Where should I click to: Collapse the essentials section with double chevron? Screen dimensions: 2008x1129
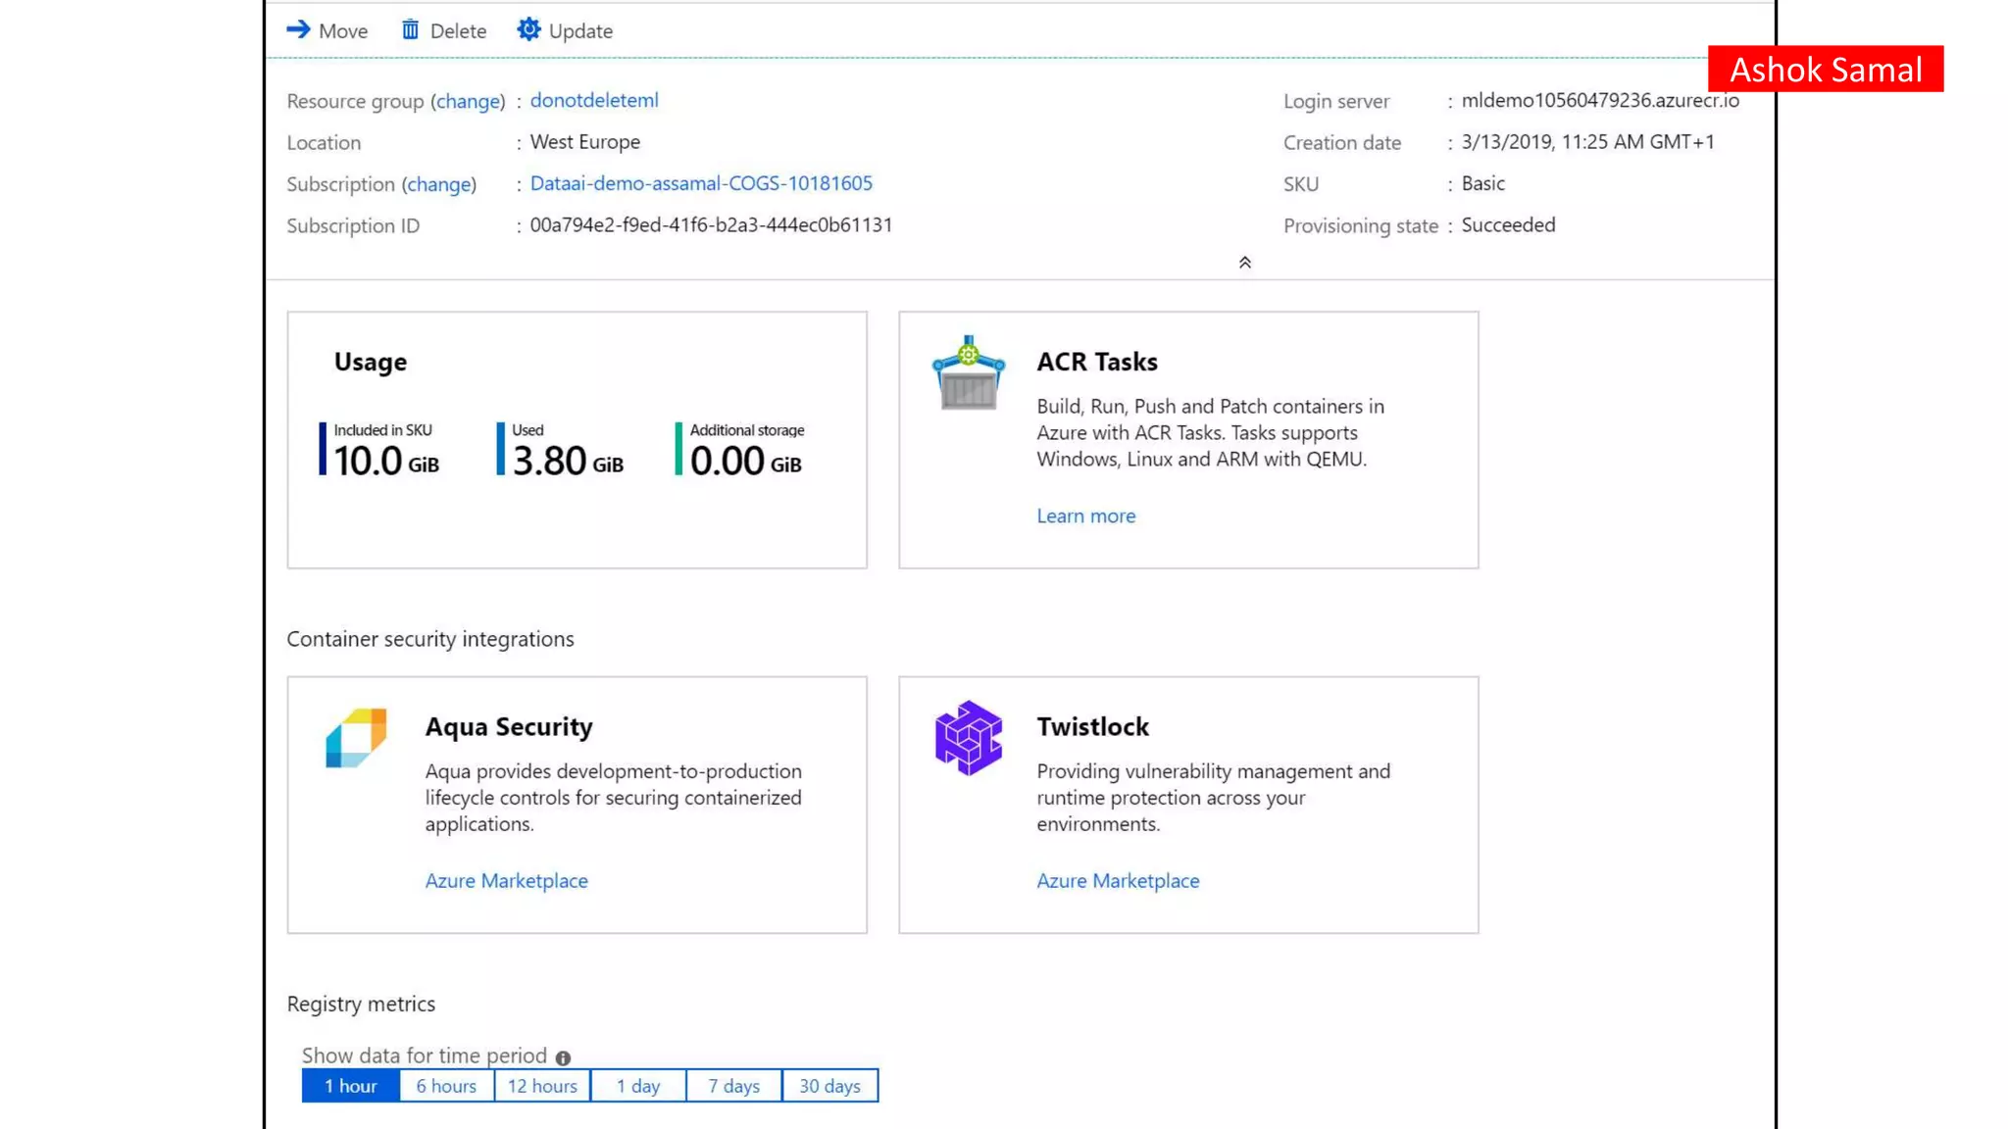[x=1244, y=263]
